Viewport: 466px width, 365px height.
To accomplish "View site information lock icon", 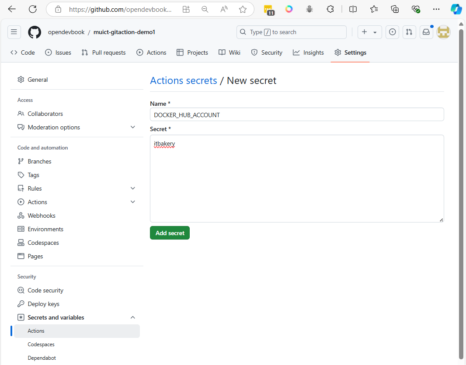I will [x=58, y=9].
